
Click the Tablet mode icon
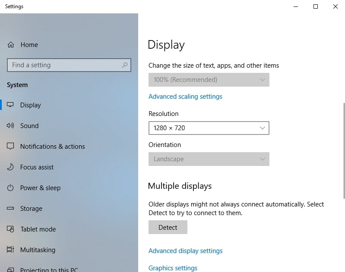(10, 229)
